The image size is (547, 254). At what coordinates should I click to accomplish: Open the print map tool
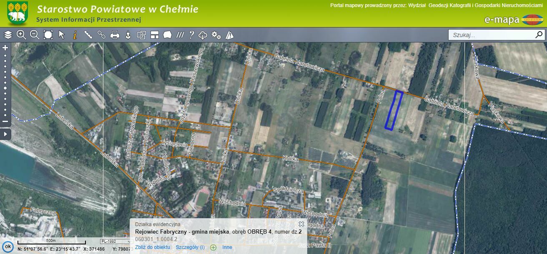point(115,35)
